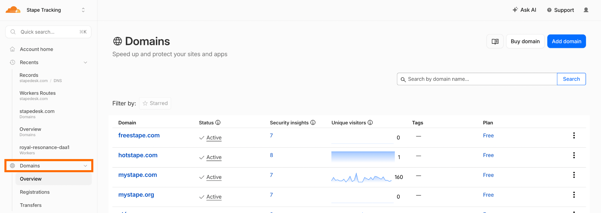Click the Unique visitors info icon

(x=370, y=122)
